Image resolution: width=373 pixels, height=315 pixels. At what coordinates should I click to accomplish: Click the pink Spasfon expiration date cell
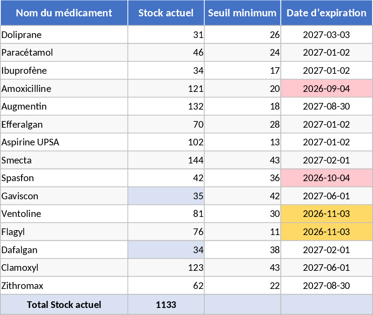[x=326, y=178]
